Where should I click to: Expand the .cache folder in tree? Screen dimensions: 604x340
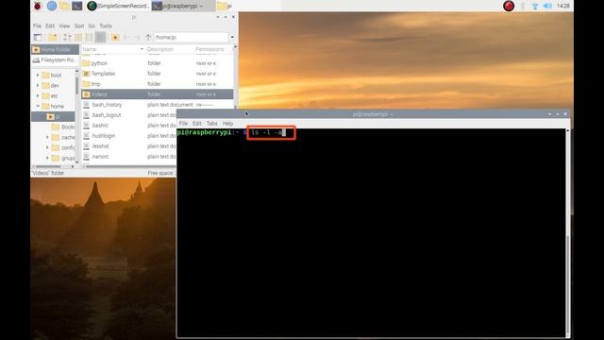coord(47,137)
